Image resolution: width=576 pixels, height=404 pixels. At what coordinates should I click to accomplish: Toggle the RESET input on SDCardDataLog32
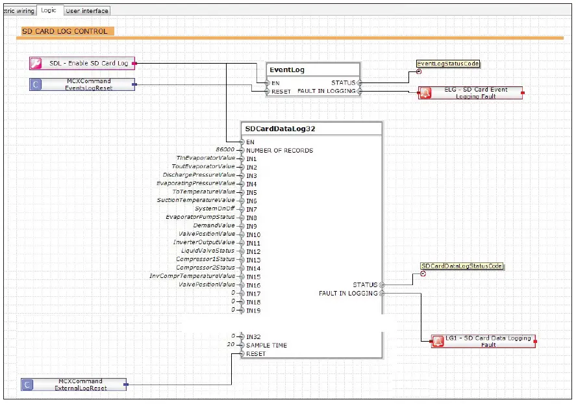[x=241, y=353]
